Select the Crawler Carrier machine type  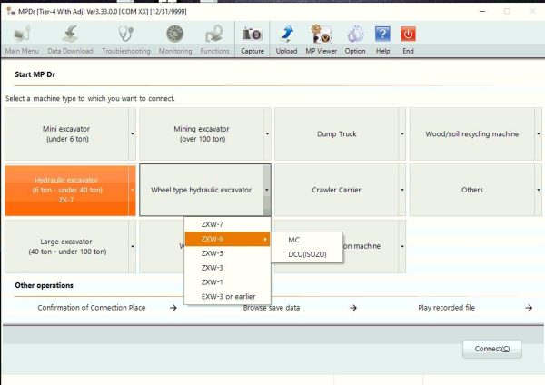(x=336, y=190)
